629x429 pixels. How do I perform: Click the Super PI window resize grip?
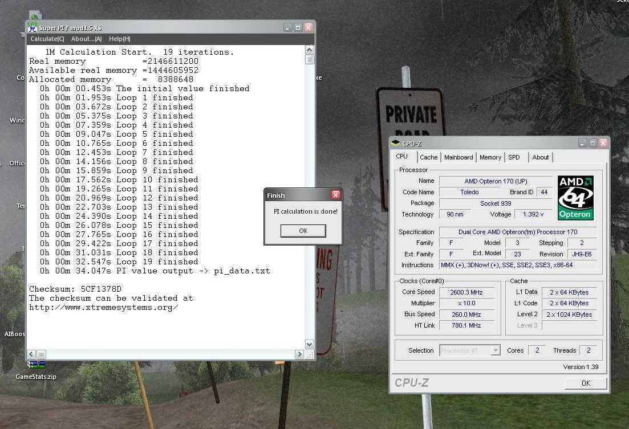pyautogui.click(x=310, y=355)
